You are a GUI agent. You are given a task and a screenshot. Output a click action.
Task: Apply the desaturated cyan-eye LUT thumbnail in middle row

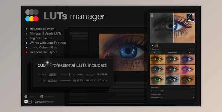(x=157, y=70)
